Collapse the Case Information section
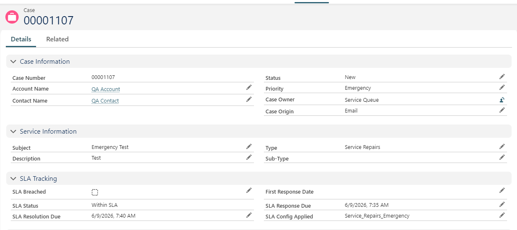Screen dimensions: 517x230 point(13,62)
